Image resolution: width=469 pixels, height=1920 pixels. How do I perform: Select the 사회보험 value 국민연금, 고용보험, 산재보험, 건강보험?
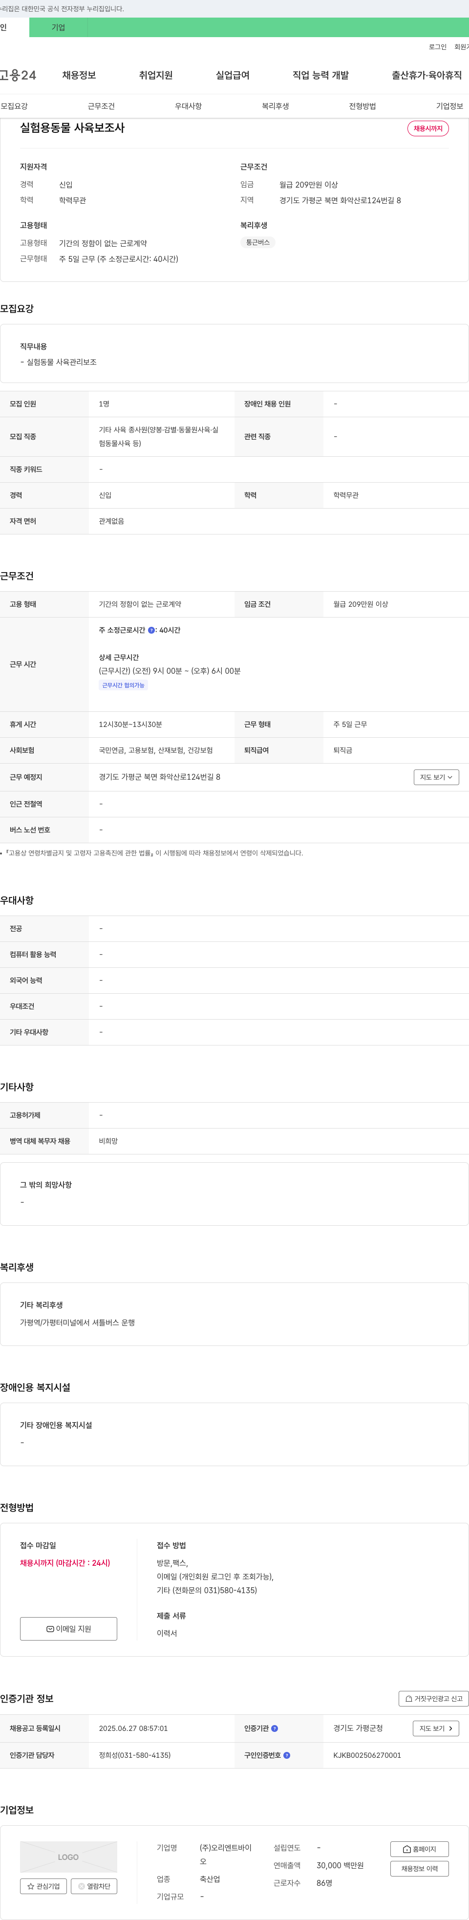point(156,750)
